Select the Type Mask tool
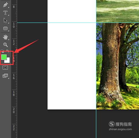Screen dimensions: 139x138 (x=5, y=13)
